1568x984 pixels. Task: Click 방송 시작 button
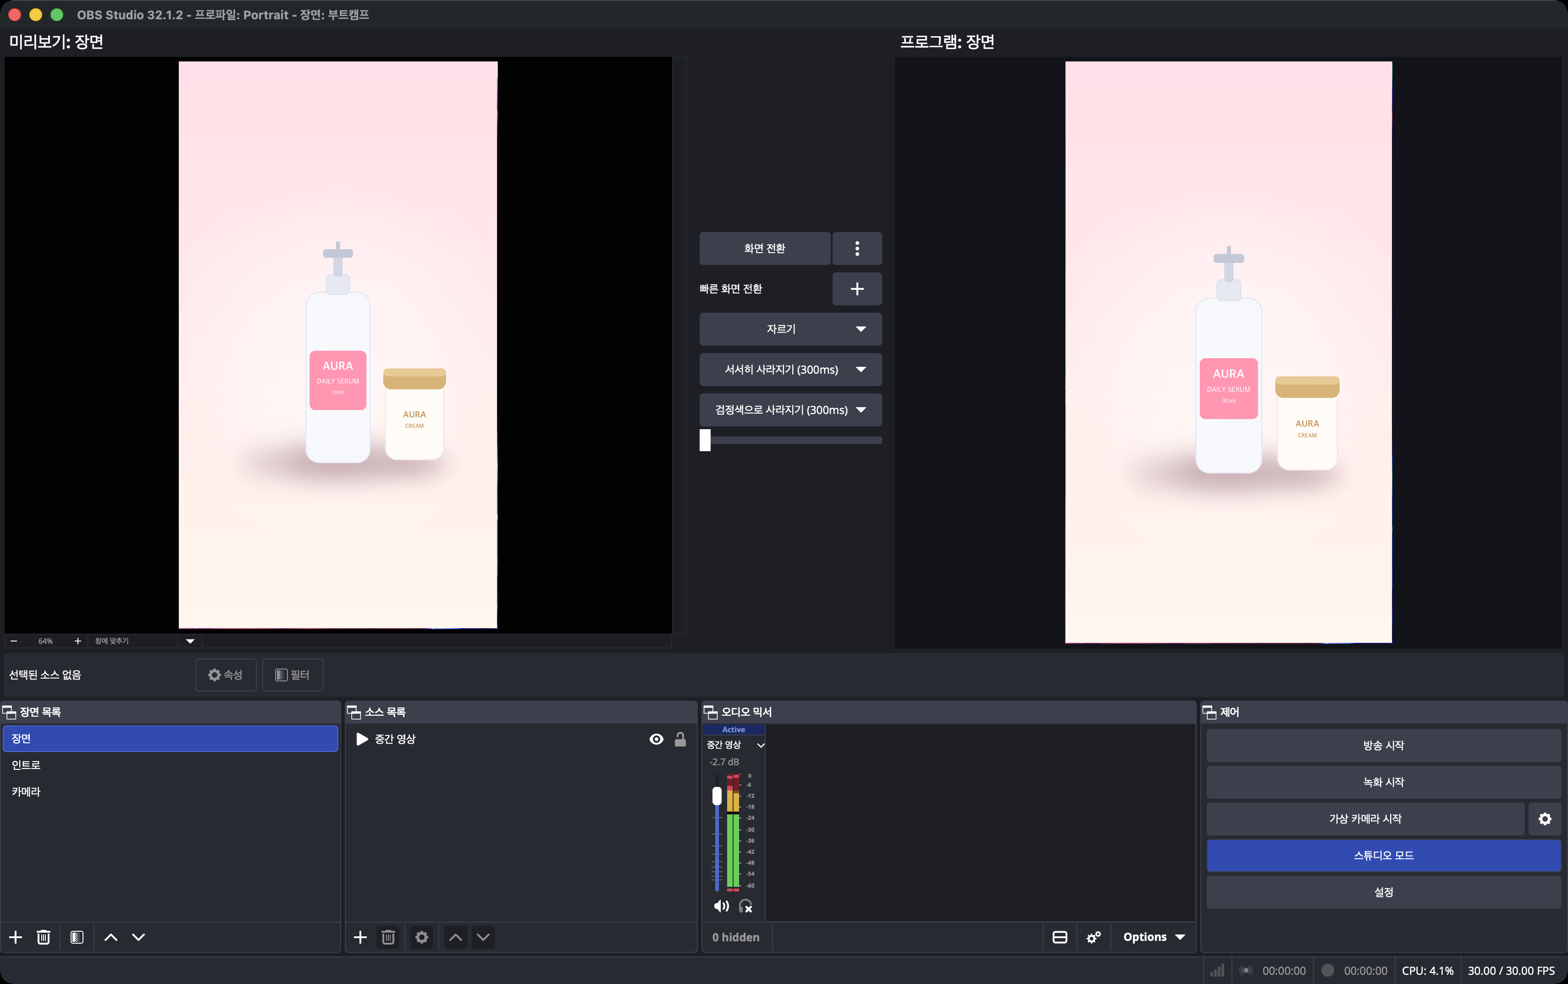click(x=1383, y=746)
